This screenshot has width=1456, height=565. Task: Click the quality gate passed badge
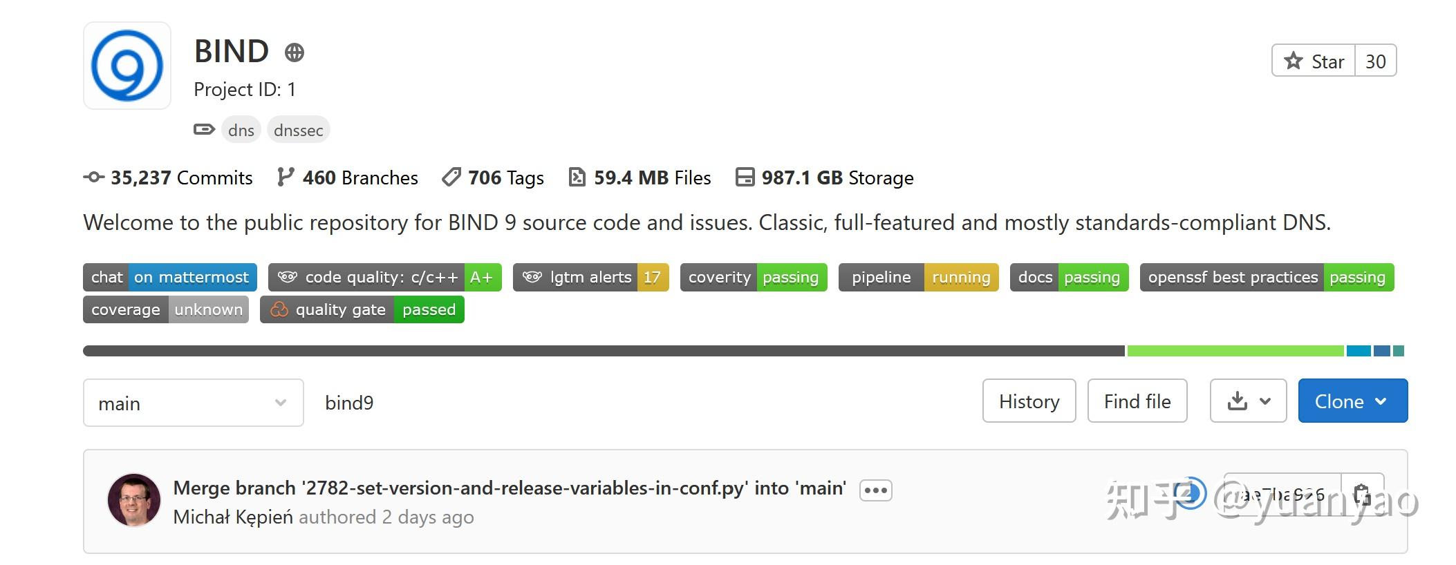[362, 309]
